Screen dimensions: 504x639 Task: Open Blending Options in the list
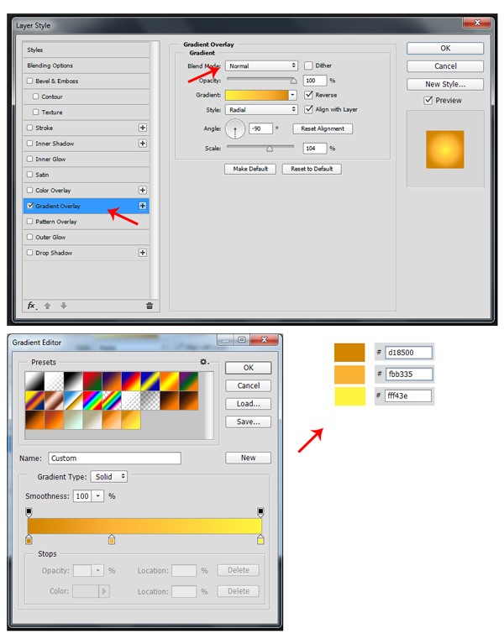click(86, 65)
